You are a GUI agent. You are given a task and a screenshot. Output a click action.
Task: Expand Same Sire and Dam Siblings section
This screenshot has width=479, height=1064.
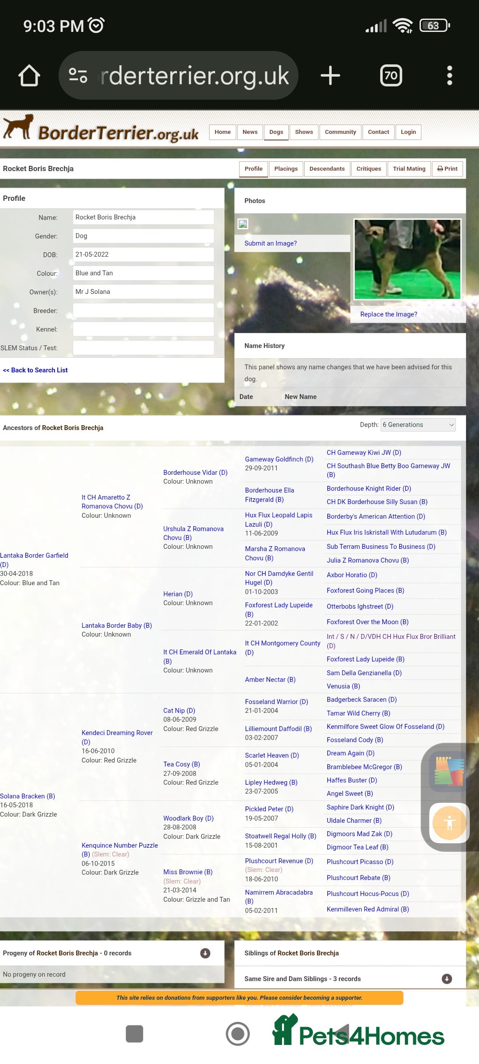coord(447,979)
